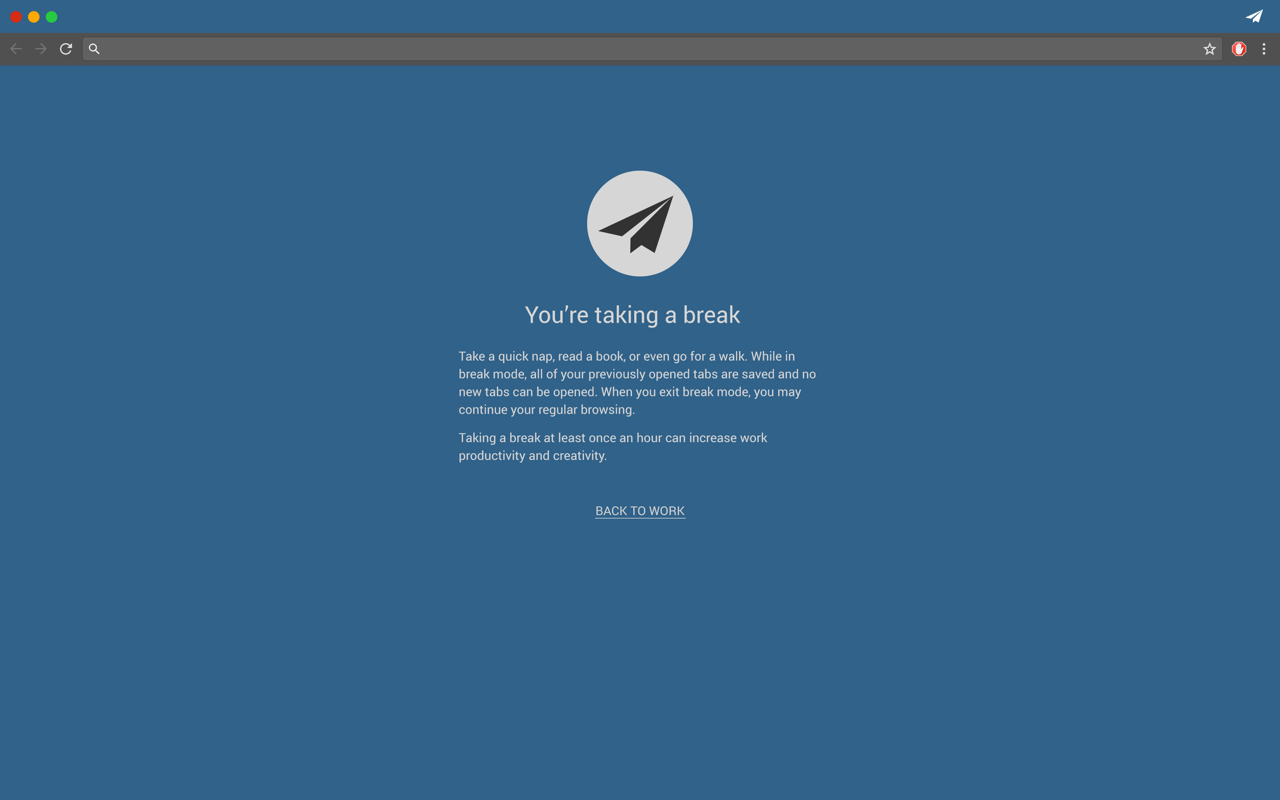Screen dimensions: 1280x800
Task: Minimize the window with the yellow button
Action: pyautogui.click(x=34, y=17)
